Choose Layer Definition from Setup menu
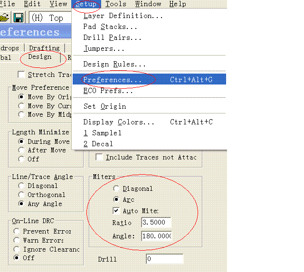The height and width of the screenshot is (272, 304). (149, 16)
